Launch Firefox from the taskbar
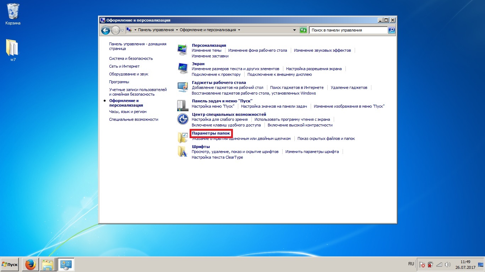The width and height of the screenshot is (485, 272). 31,265
